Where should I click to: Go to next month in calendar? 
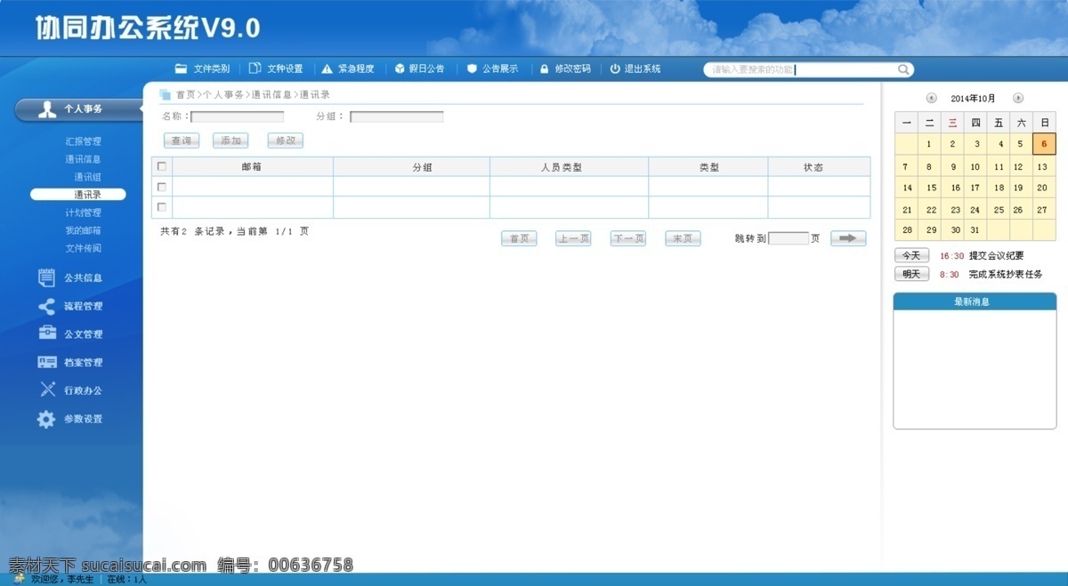(x=1018, y=99)
